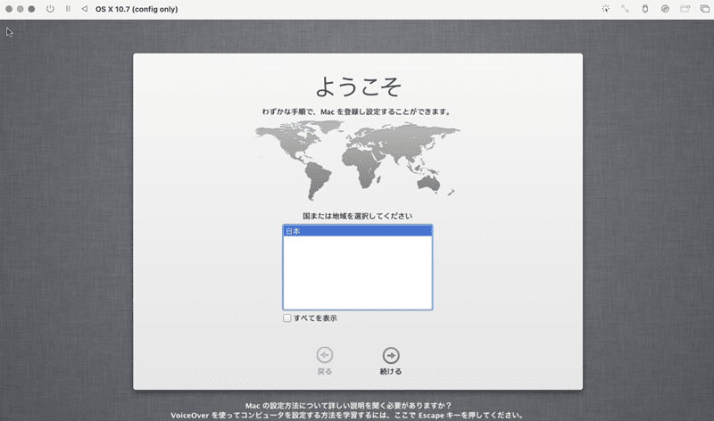Open the USB device icon menu

coord(644,9)
